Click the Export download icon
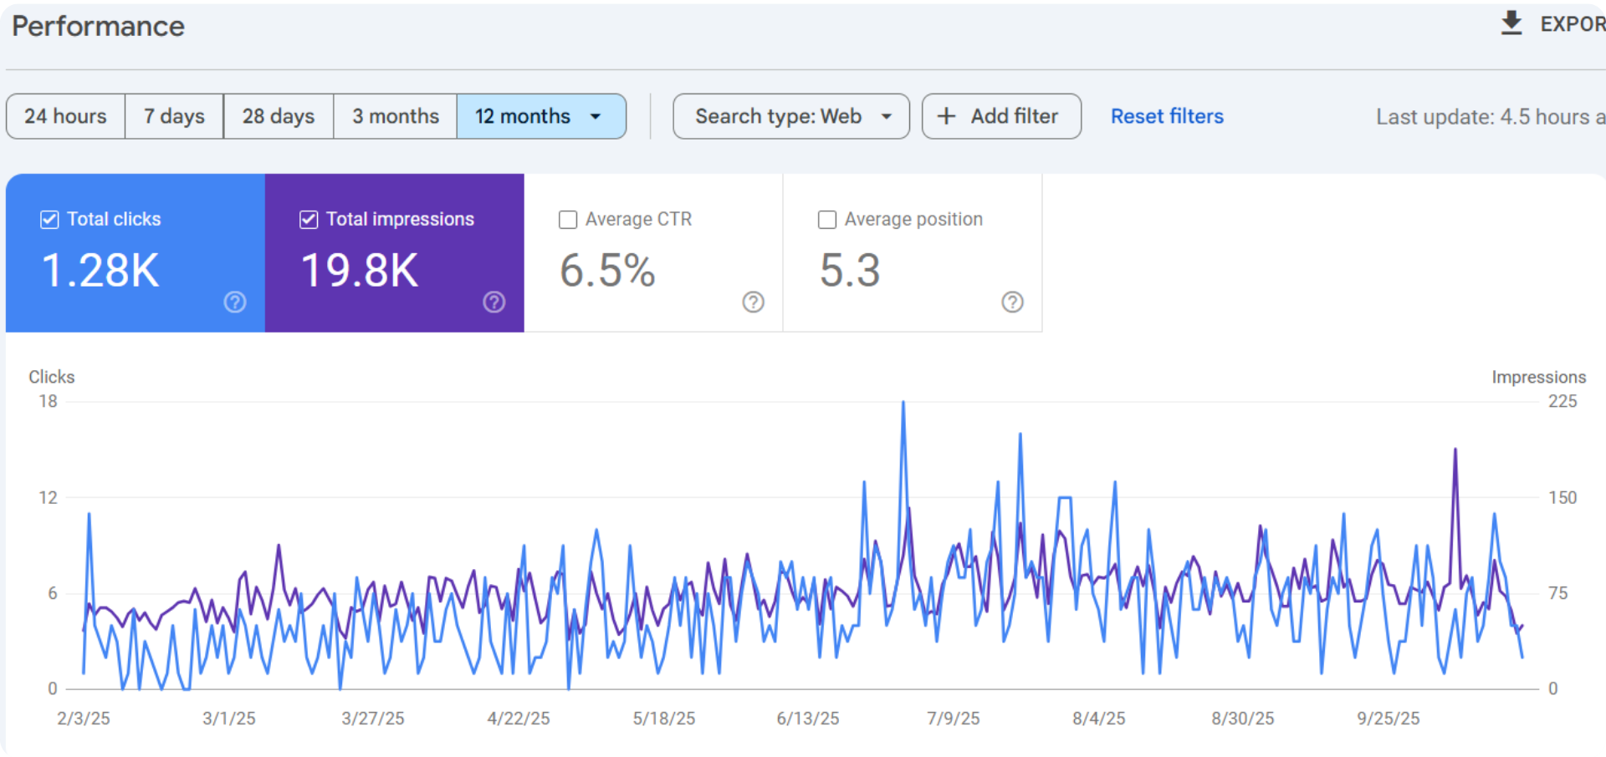The height and width of the screenshot is (757, 1606). (x=1511, y=23)
